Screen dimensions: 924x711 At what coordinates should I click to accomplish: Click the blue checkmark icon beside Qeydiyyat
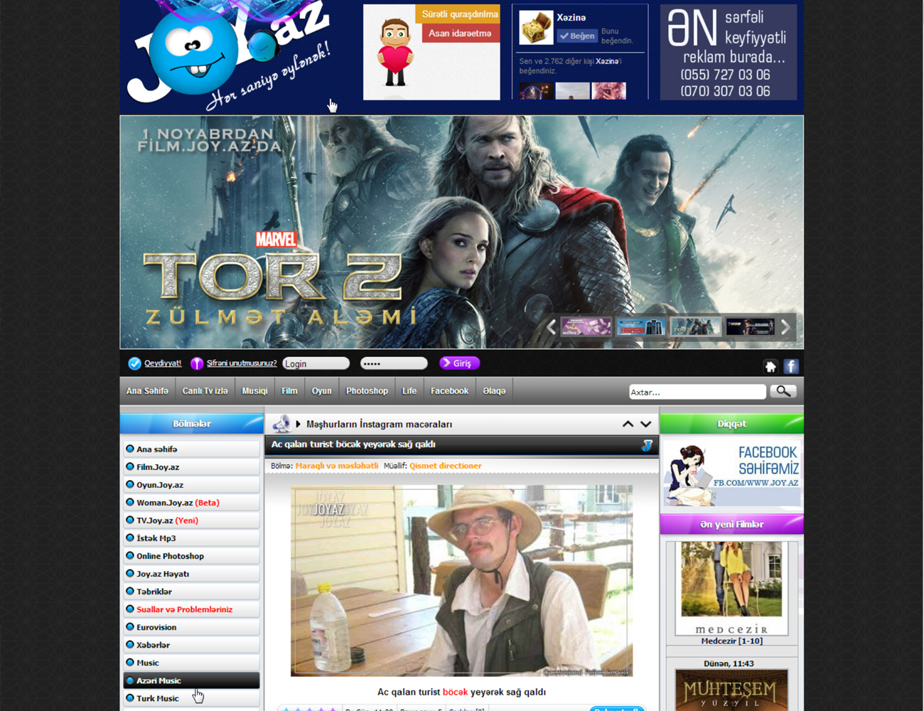tap(134, 363)
